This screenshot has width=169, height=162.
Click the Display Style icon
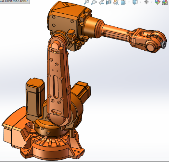(135, 2)
